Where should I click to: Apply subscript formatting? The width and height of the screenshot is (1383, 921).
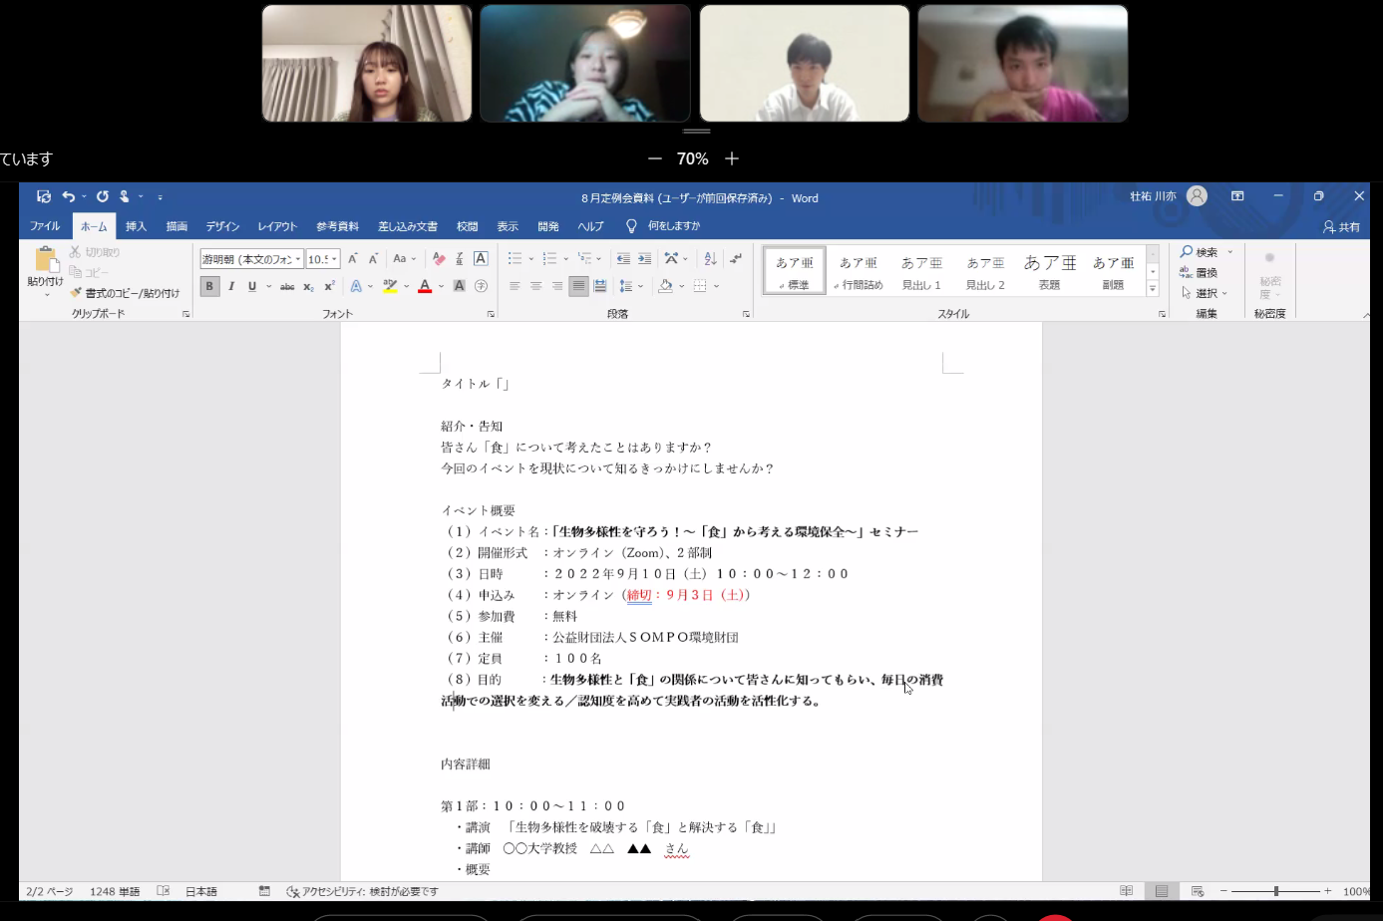(309, 286)
